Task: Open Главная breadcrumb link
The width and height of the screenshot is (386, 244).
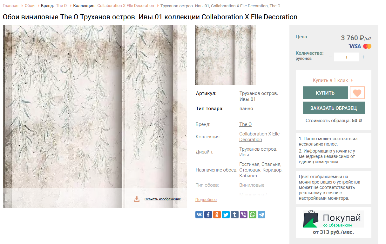Action: (10, 6)
